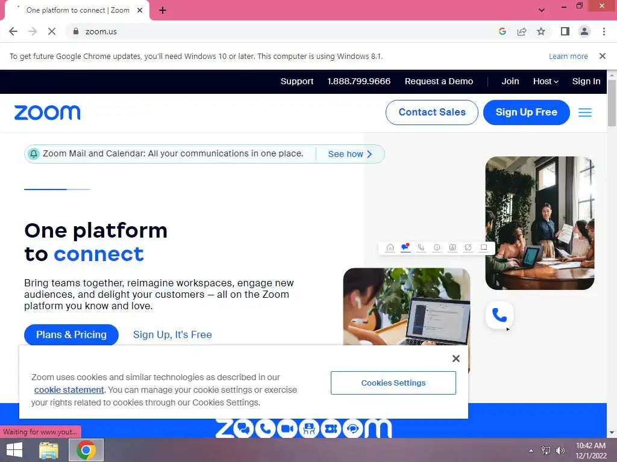Open new browser tab with plus
617x462 pixels.
point(163,10)
